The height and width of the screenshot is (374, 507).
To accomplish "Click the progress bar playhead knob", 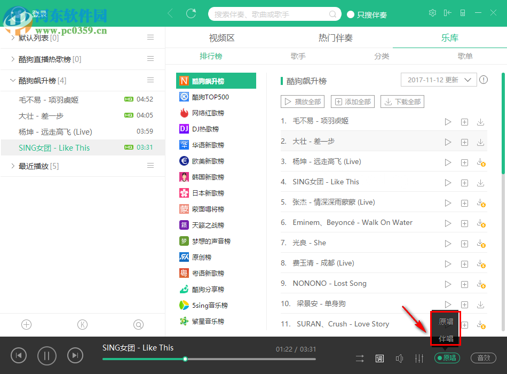I will tap(185, 359).
